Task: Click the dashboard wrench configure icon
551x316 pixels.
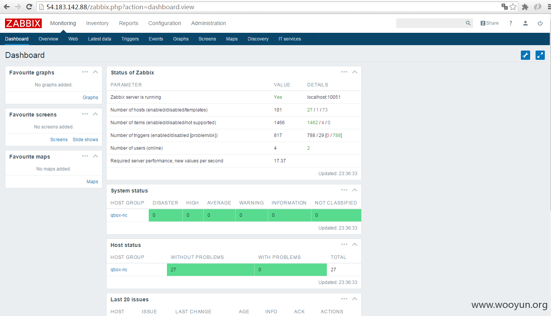Action: point(525,55)
